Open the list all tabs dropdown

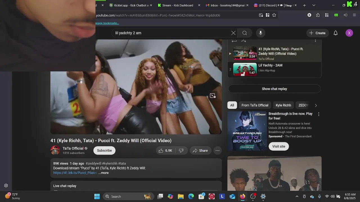click(314, 5)
